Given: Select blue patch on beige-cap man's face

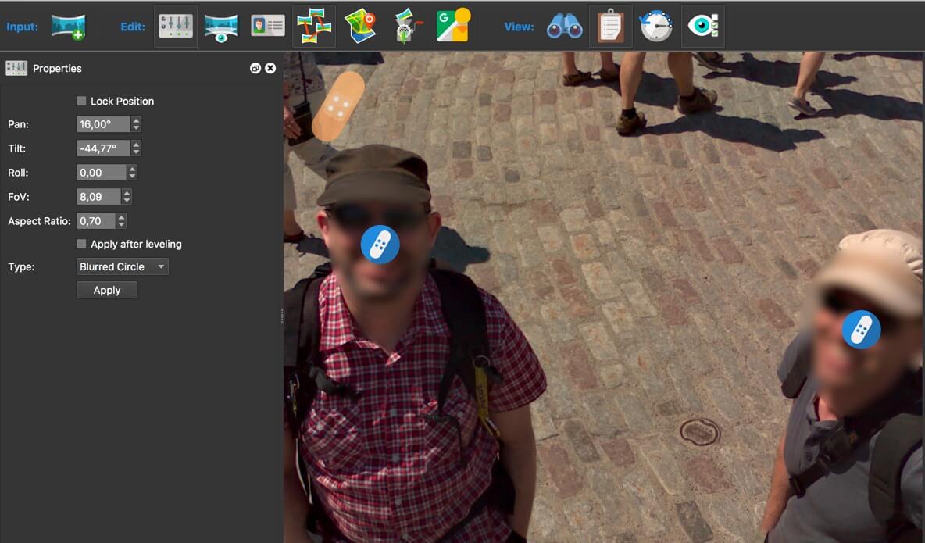Looking at the screenshot, I should (861, 330).
